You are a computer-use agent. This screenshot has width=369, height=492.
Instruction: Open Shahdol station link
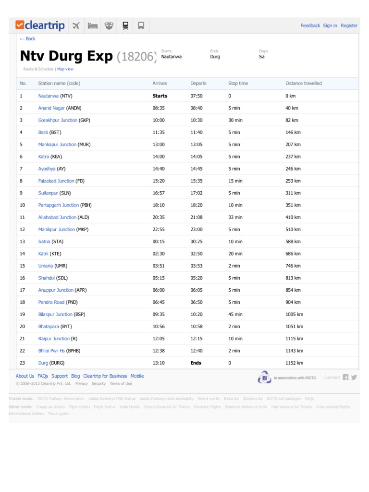click(x=47, y=278)
